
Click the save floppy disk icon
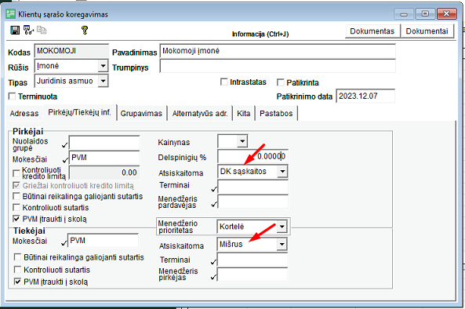[x=15, y=30]
